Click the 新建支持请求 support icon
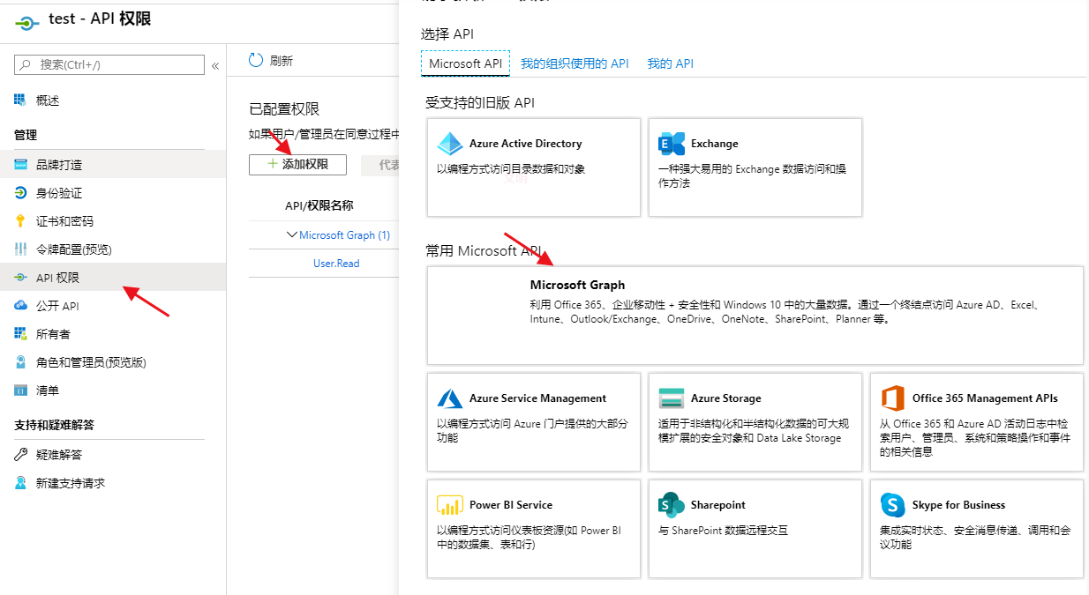1089x595 pixels. [20, 483]
